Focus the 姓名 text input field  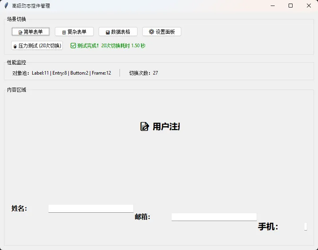91,209
